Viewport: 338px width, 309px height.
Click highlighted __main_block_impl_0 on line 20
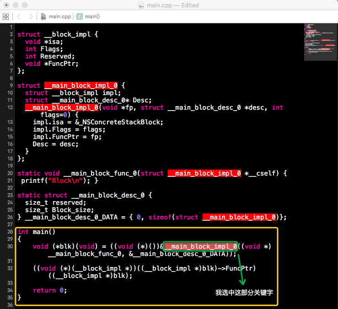tap(204, 173)
